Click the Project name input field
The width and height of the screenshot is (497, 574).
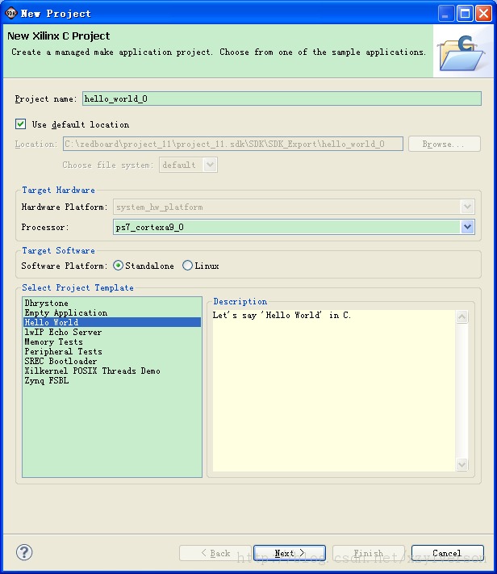point(282,98)
